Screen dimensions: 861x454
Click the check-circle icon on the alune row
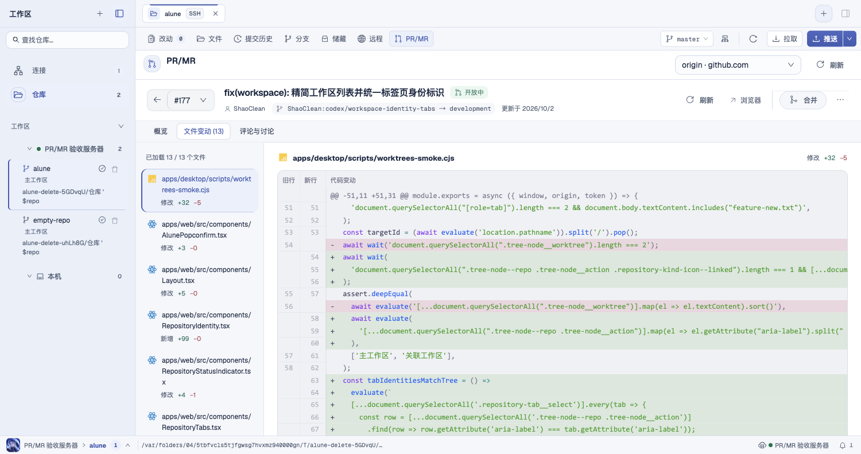102,169
